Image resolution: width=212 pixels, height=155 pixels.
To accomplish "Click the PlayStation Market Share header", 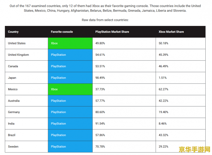I will [111, 32].
